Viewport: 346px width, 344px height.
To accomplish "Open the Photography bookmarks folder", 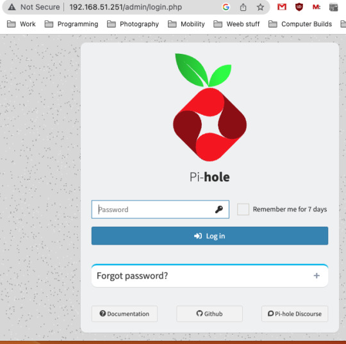I will (133, 24).
